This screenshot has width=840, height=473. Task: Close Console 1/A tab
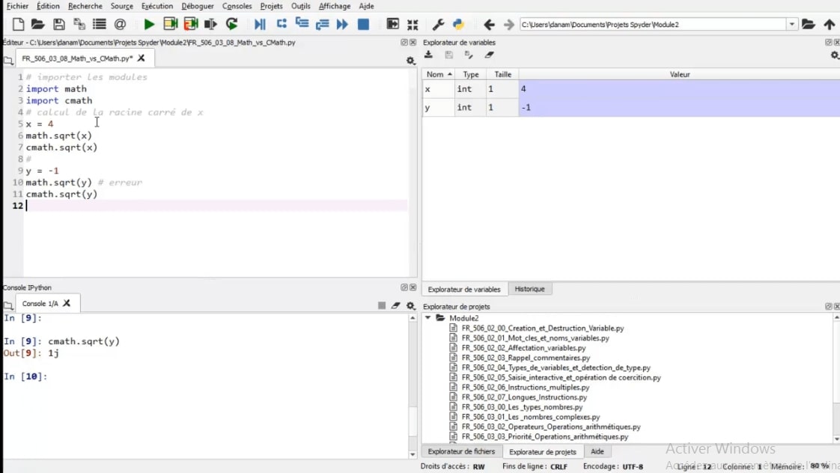(x=67, y=303)
